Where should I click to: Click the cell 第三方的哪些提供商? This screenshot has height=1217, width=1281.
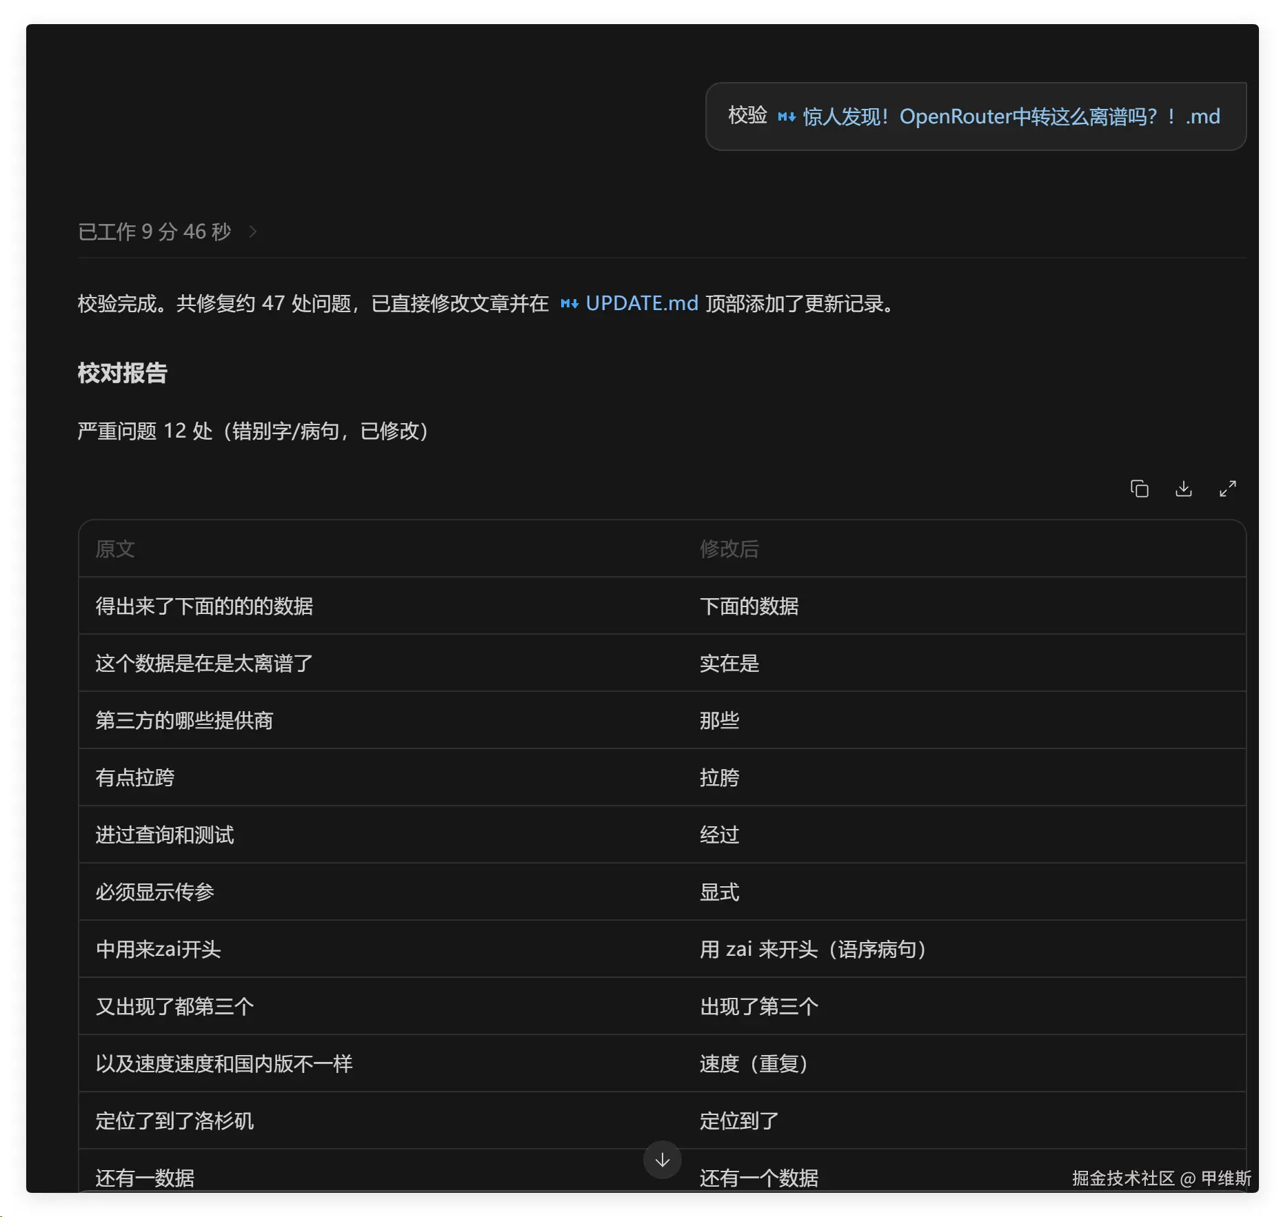pos(184,720)
